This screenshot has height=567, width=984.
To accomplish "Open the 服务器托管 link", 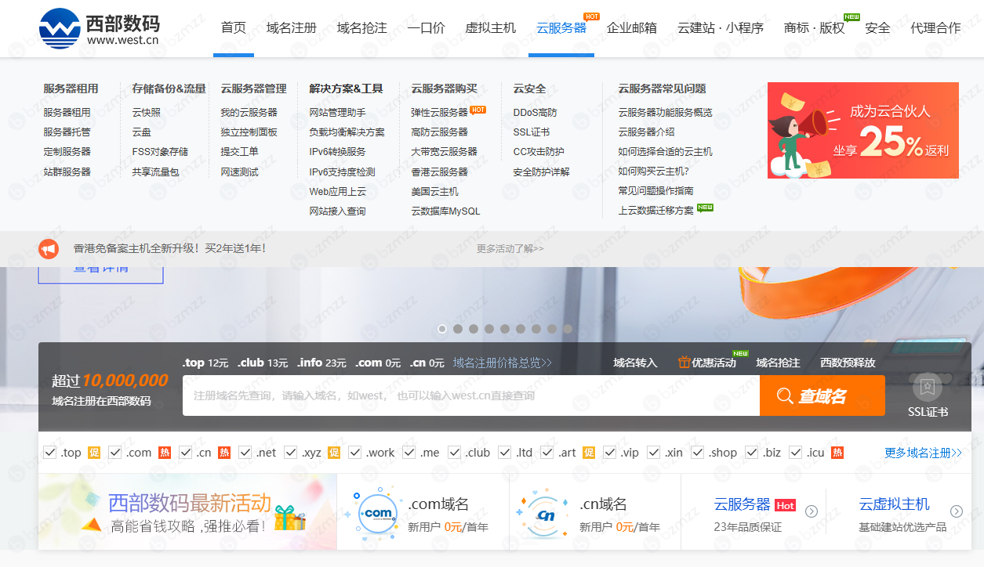I will click(x=67, y=132).
